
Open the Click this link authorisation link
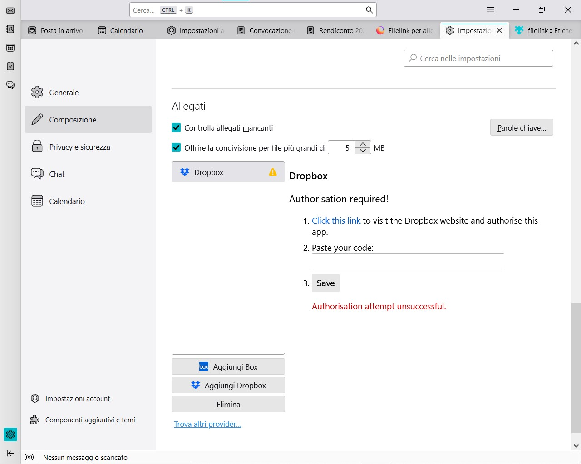click(336, 220)
